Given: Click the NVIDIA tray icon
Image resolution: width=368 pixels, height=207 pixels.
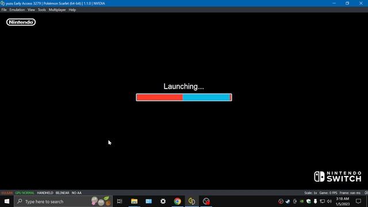Looking at the screenshot, I should click(301, 201).
